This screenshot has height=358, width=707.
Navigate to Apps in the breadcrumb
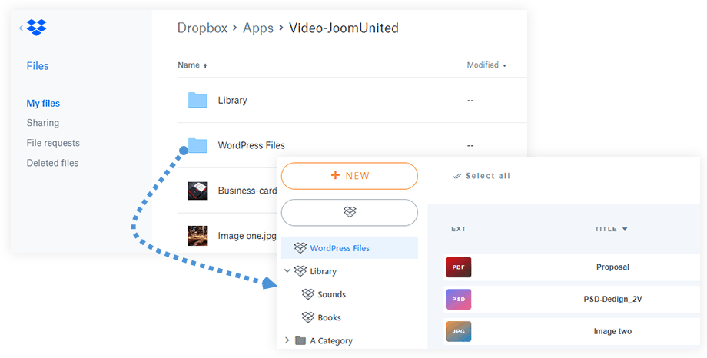[257, 28]
